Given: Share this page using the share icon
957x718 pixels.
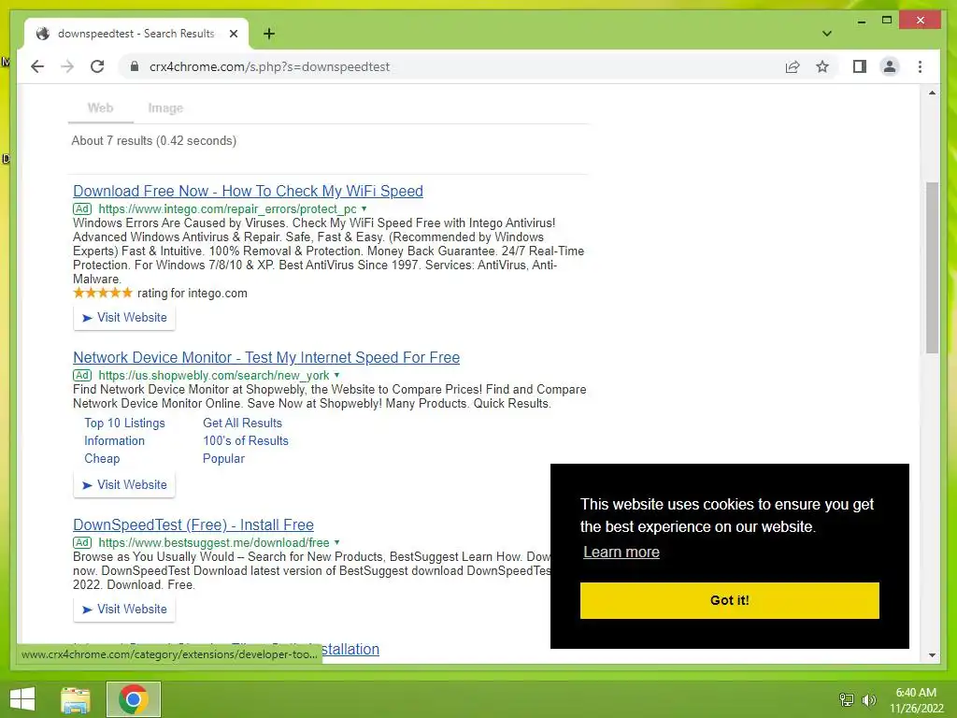Looking at the screenshot, I should [793, 66].
